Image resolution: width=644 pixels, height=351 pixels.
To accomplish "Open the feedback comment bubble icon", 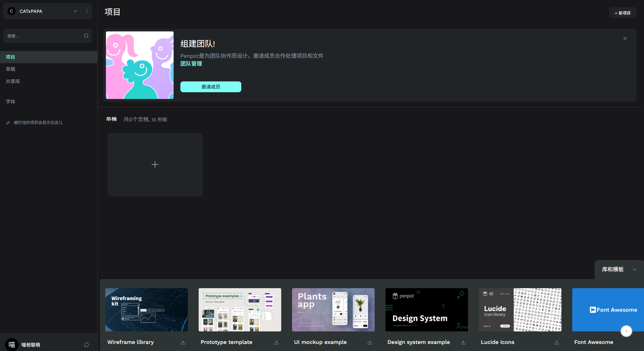I will [87, 345].
